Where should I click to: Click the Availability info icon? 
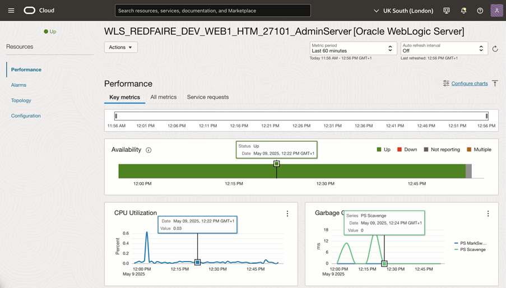pos(148,150)
